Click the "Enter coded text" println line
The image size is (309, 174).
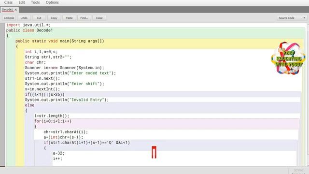pos(70,73)
